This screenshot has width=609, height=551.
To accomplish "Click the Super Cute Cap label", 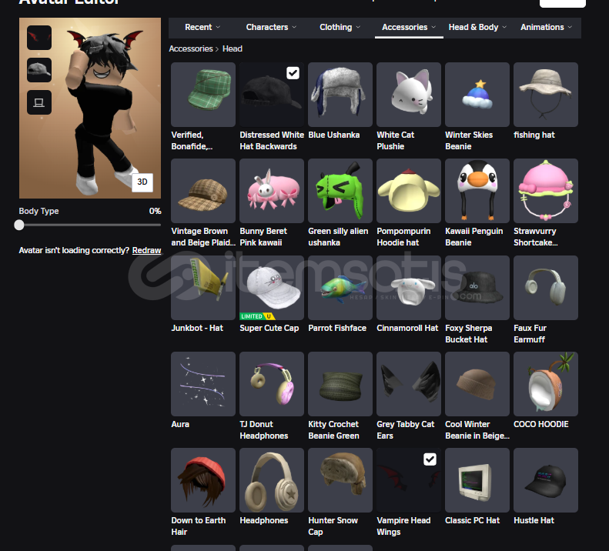I will [269, 328].
